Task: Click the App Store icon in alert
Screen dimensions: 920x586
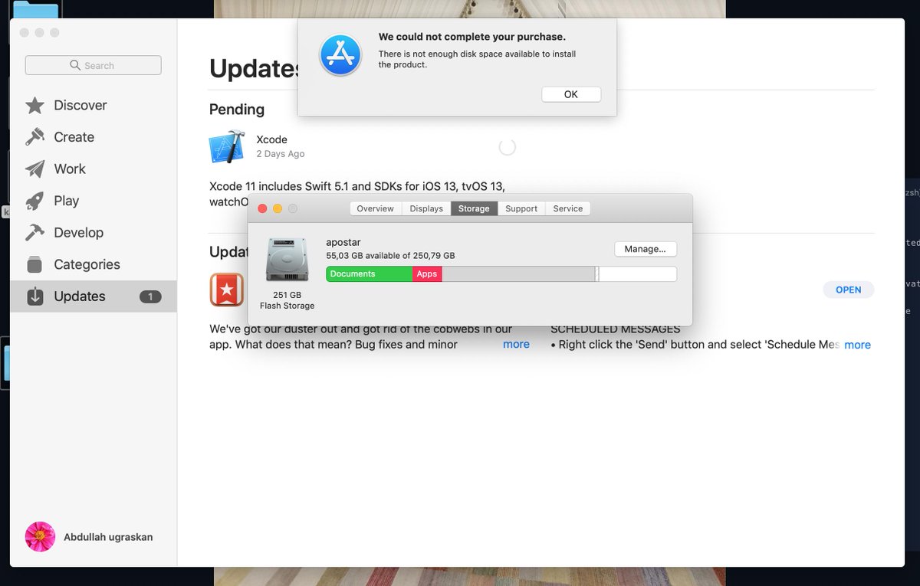Action: (340, 55)
